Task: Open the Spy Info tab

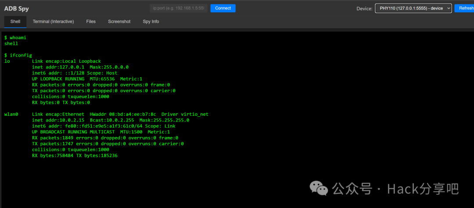Action: tap(151, 22)
